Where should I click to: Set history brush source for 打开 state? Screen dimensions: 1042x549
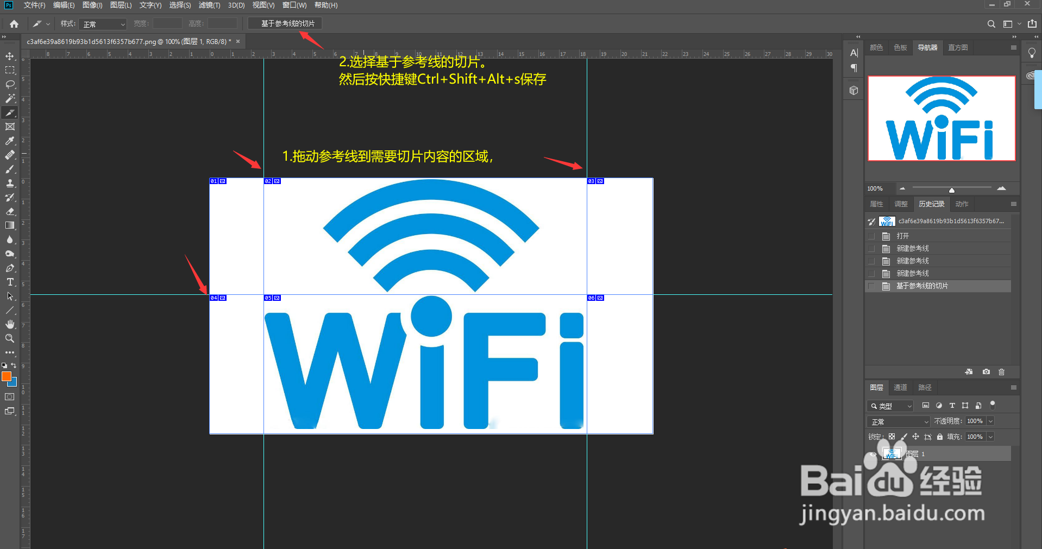pyautogui.click(x=871, y=236)
